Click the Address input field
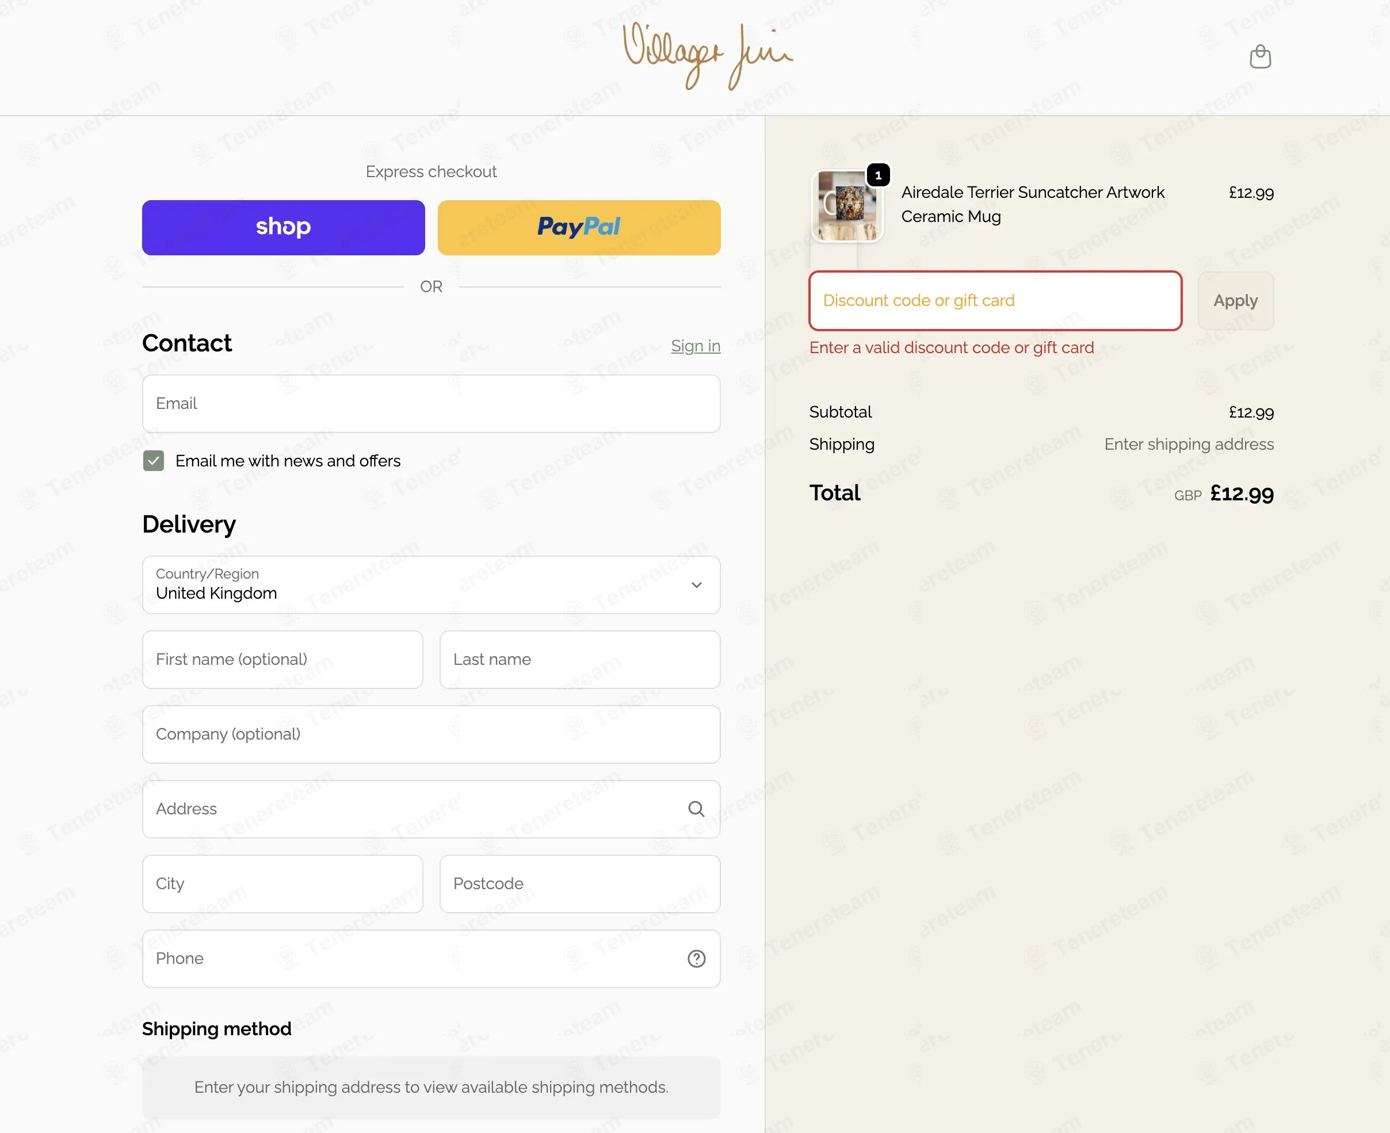Screen dimensions: 1390x1133 [x=431, y=809]
